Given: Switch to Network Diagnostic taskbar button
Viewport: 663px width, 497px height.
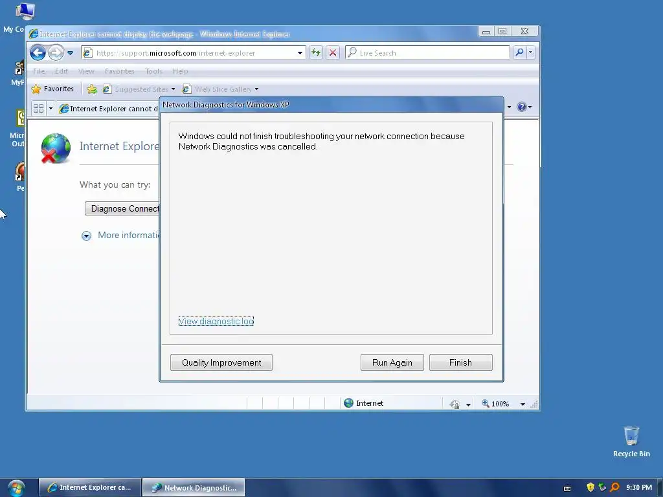Looking at the screenshot, I should (x=194, y=487).
